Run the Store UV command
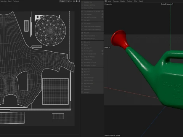Image resolution: width=183 pixels, height=137 pixels. point(92,86)
